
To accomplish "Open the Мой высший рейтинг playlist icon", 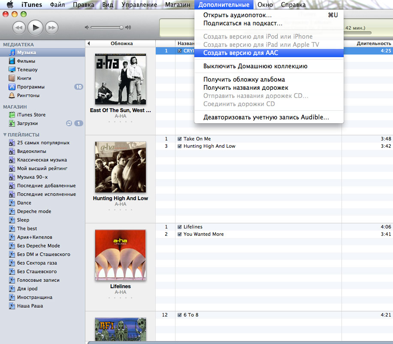I will point(12,168).
